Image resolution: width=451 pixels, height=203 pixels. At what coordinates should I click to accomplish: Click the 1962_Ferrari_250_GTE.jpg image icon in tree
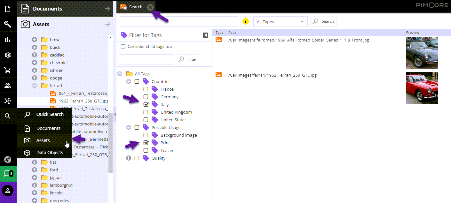(x=53, y=101)
